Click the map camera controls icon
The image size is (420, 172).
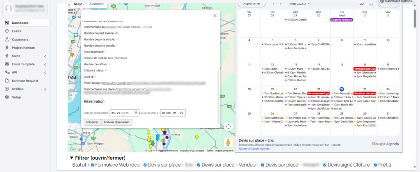pos(228,126)
